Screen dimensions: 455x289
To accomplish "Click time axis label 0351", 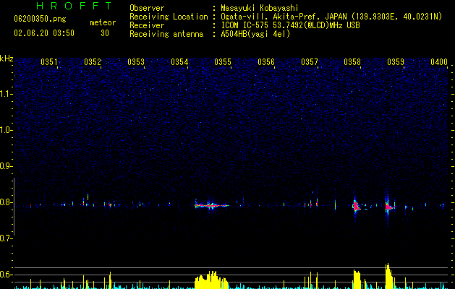I will [x=48, y=62].
